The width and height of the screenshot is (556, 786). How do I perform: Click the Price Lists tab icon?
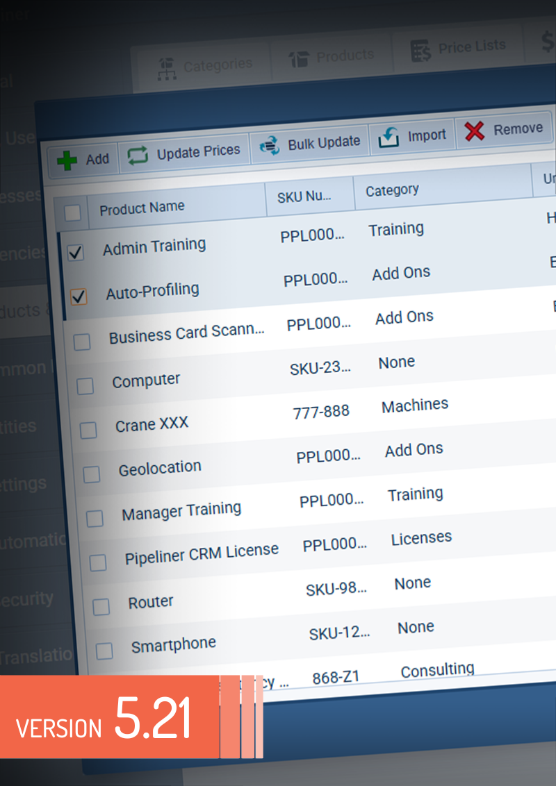coord(420,49)
